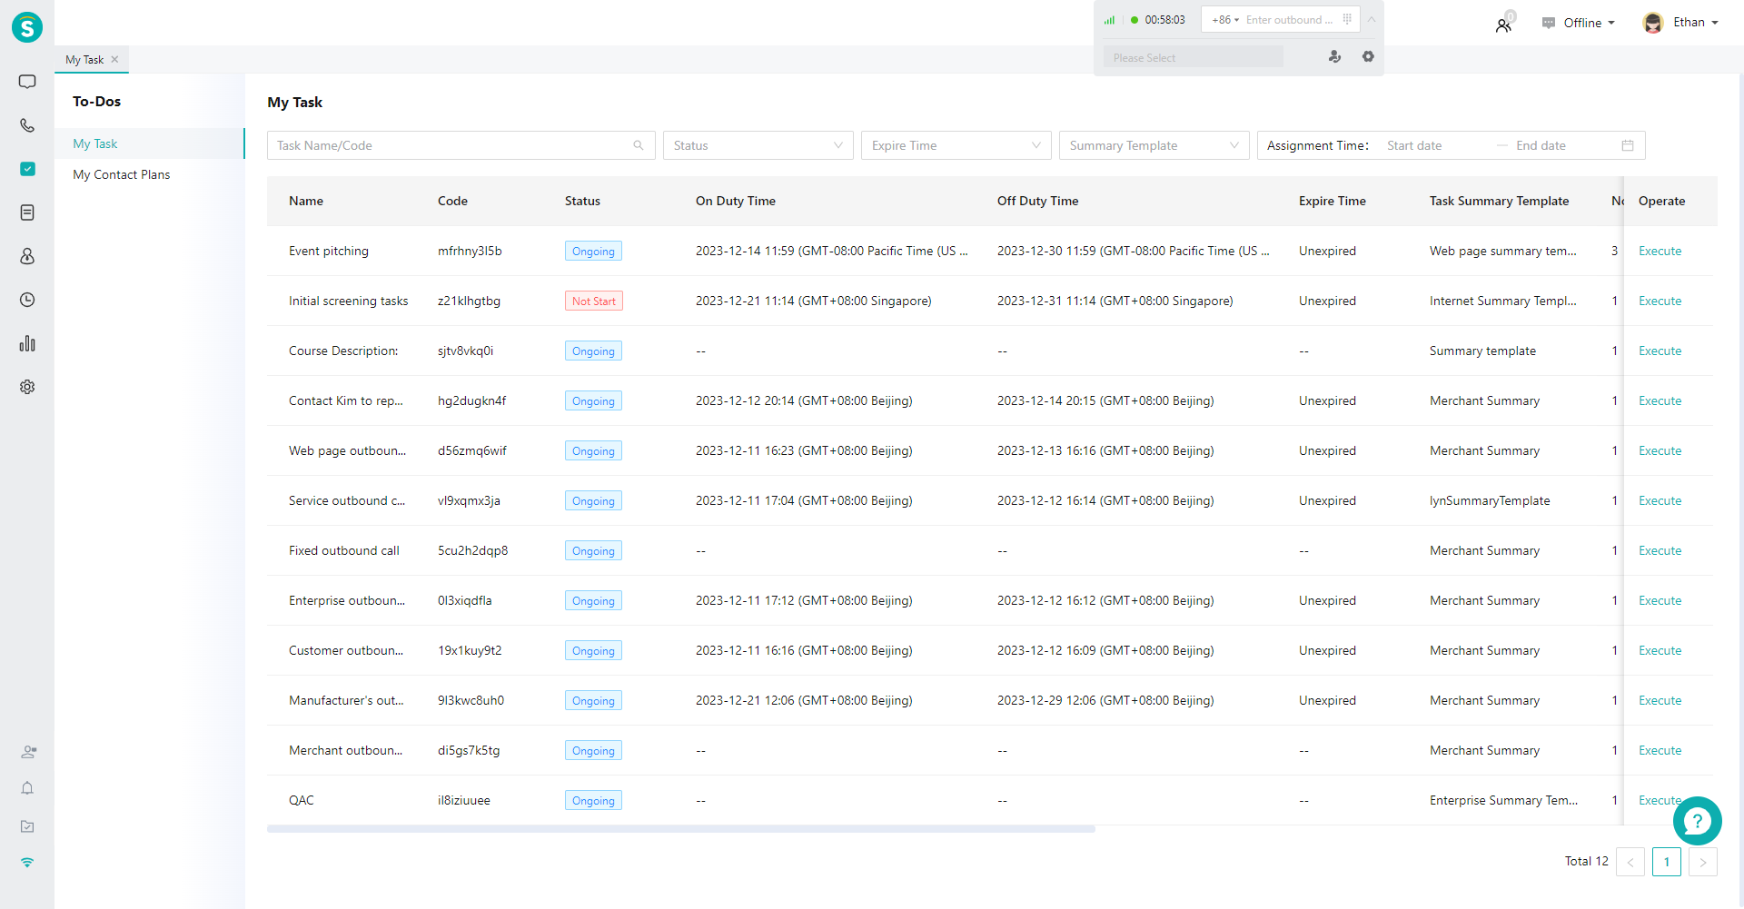Viewport: 1744px width, 909px height.
Task: Click Execute for Fixed outbound call
Action: [1660, 550]
